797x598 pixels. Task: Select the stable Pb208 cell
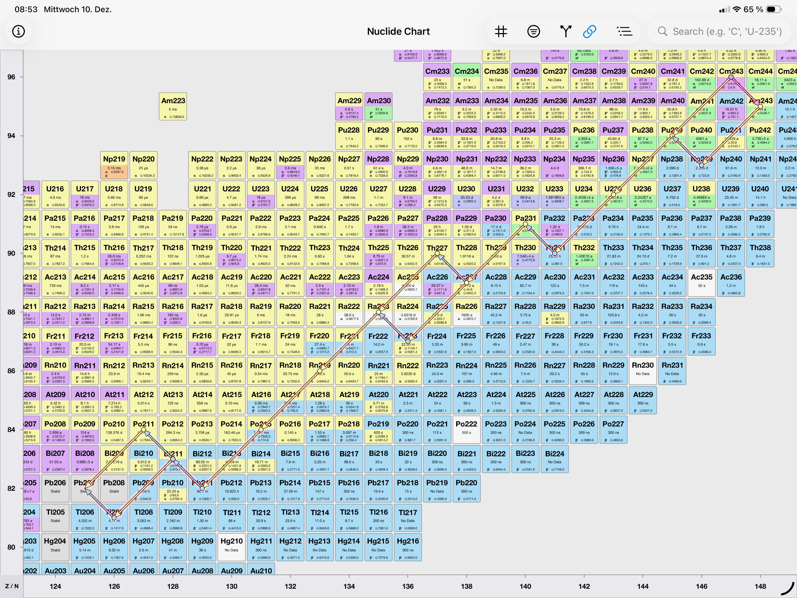pyautogui.click(x=114, y=488)
